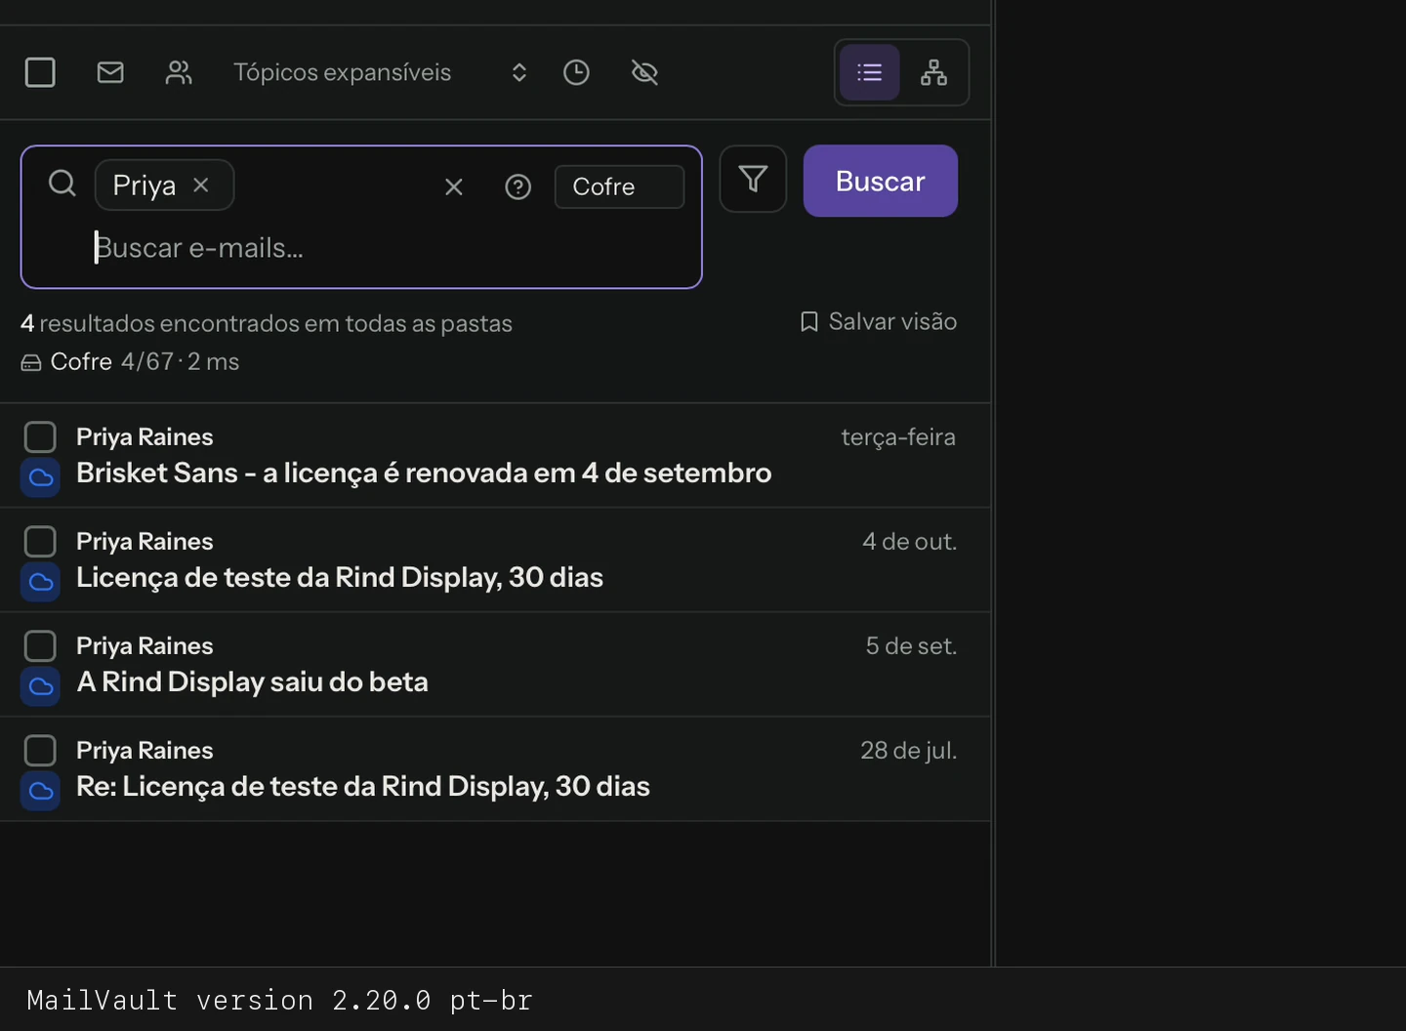Click the MailVault version 2.20.0 status text
The height and width of the screenshot is (1031, 1406).
(x=279, y=1001)
